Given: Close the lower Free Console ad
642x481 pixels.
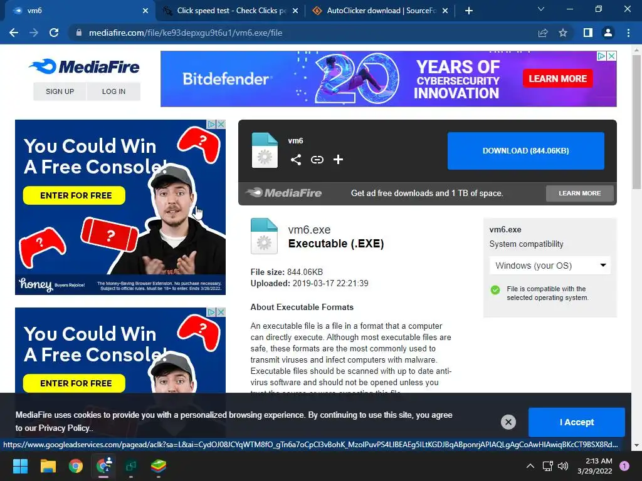Looking at the screenshot, I should pos(221,312).
